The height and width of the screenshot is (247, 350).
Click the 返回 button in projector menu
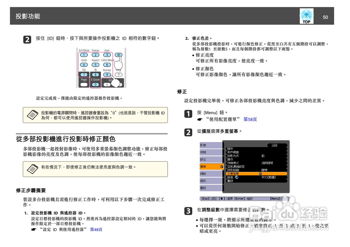click(x=277, y=145)
